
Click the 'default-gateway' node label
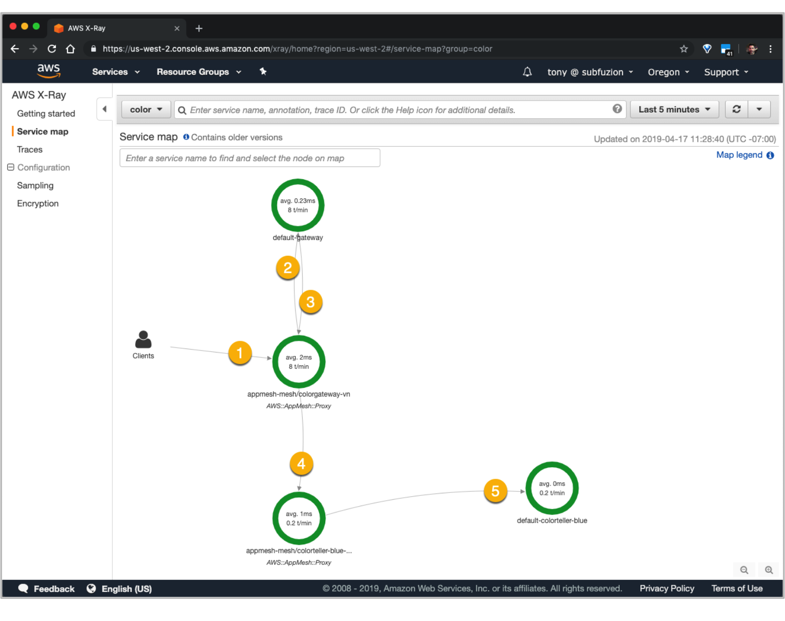click(298, 238)
